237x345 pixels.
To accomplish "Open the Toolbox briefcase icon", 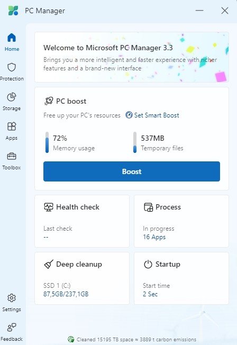I will pos(12,156).
